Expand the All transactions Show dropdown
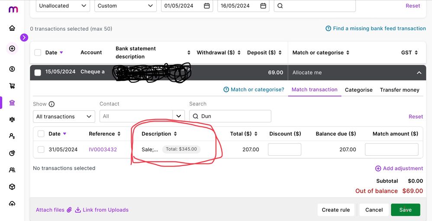This screenshot has width=432, height=221. coord(64,116)
